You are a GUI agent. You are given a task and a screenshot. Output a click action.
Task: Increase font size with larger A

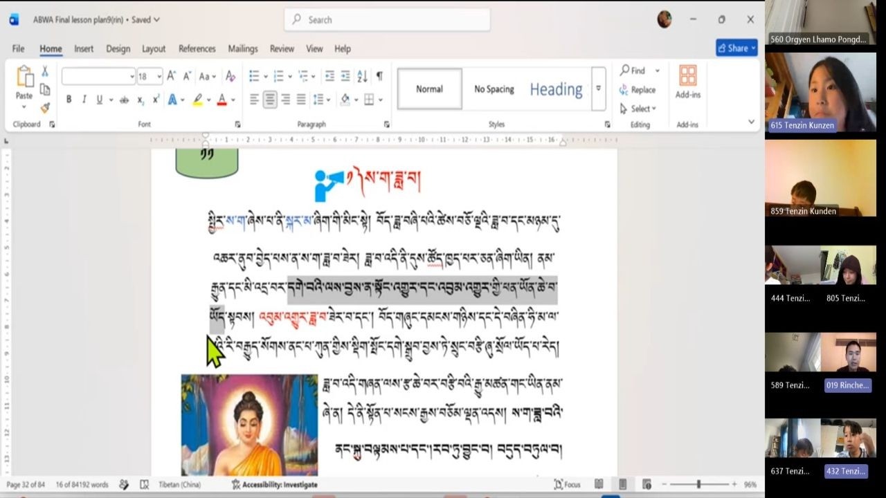click(171, 76)
